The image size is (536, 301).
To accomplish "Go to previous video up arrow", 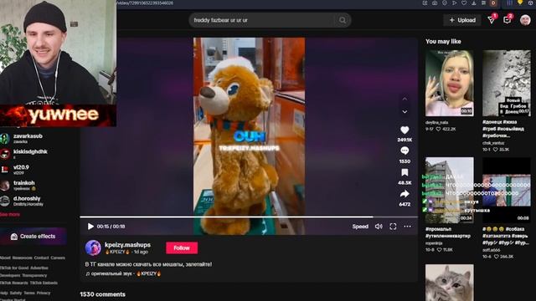I will [x=405, y=99].
